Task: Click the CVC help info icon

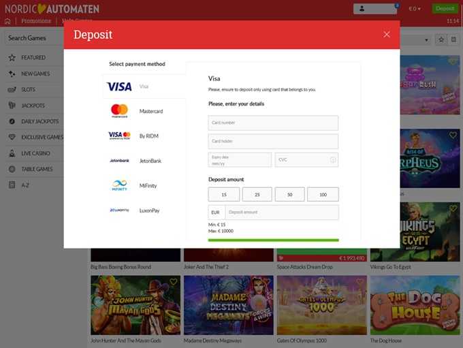Action: coord(332,160)
